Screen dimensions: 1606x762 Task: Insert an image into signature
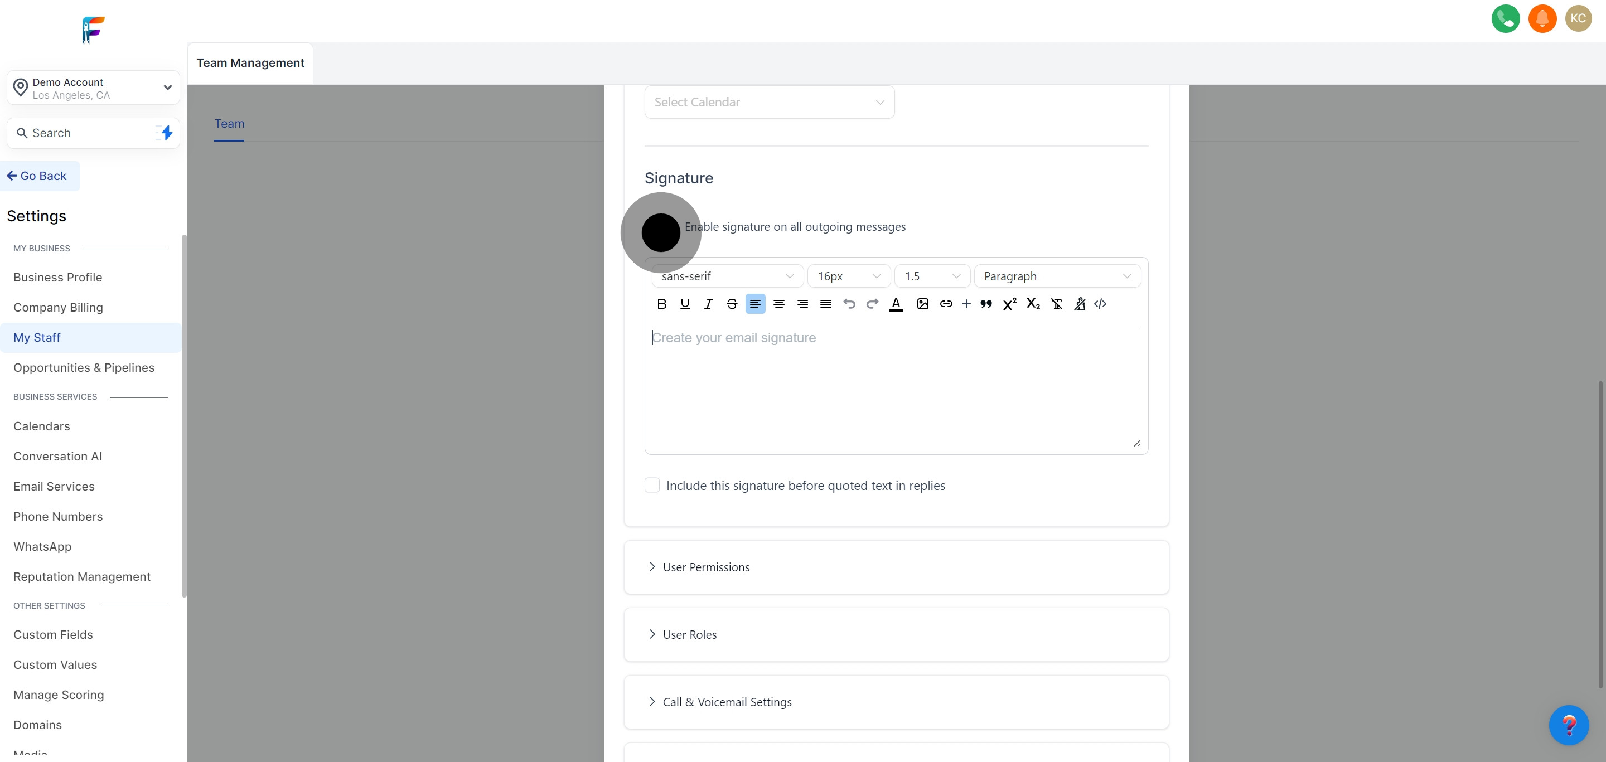pyautogui.click(x=923, y=304)
